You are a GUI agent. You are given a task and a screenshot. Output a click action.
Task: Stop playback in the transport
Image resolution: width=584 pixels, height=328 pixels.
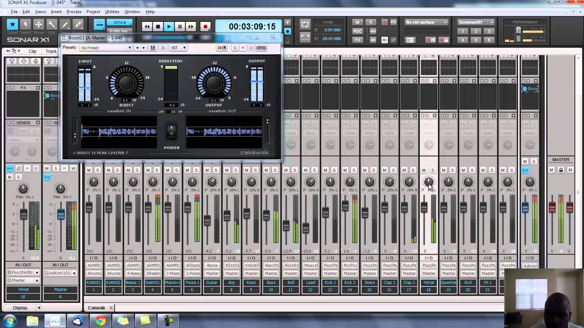158,26
